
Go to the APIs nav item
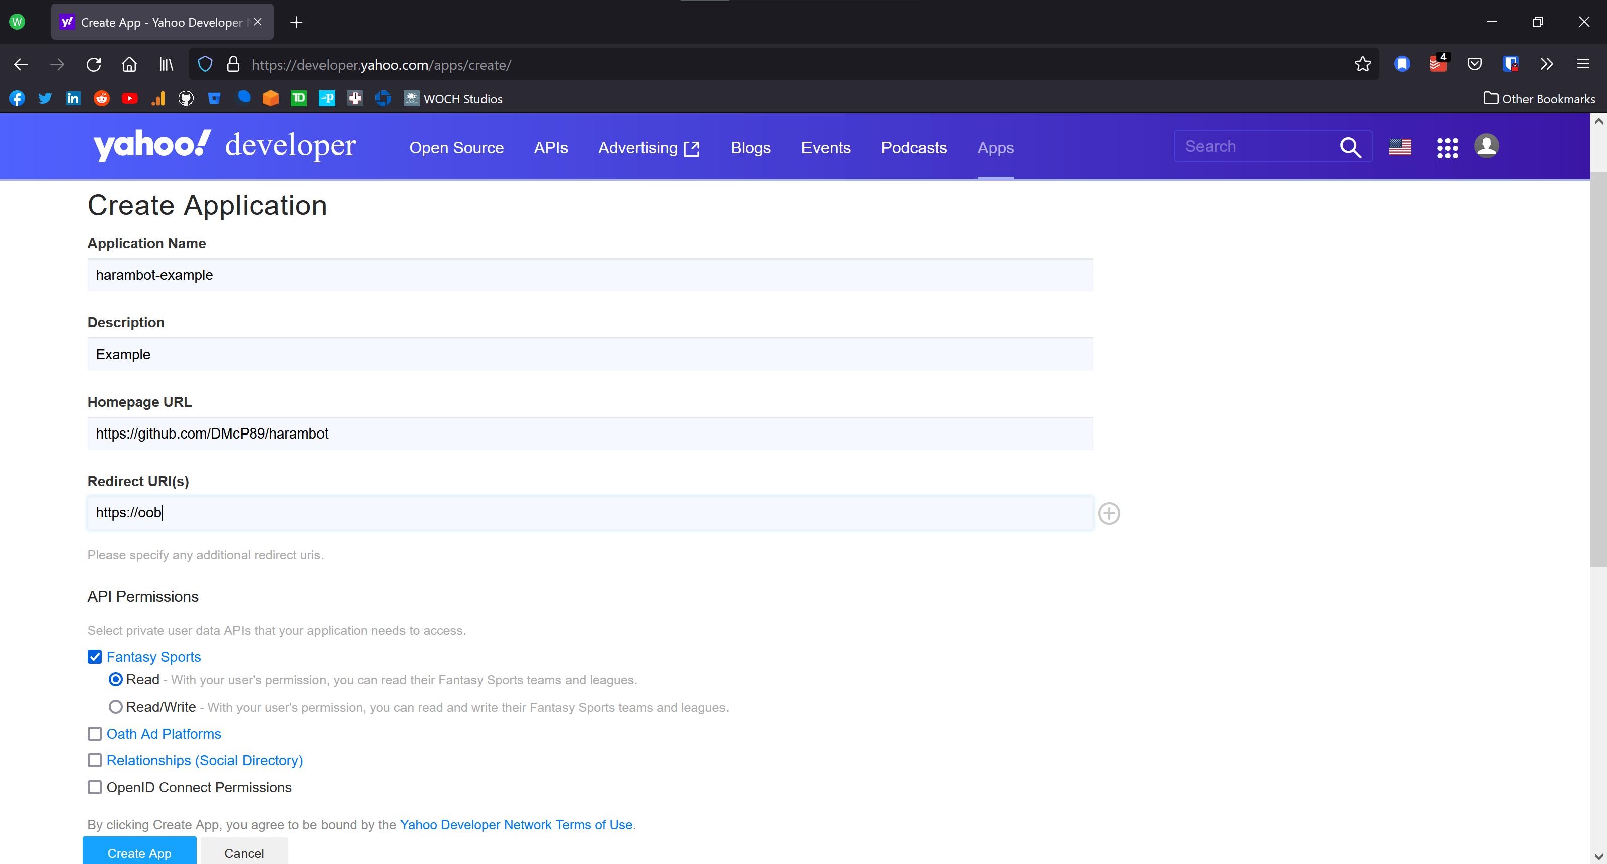(x=550, y=148)
